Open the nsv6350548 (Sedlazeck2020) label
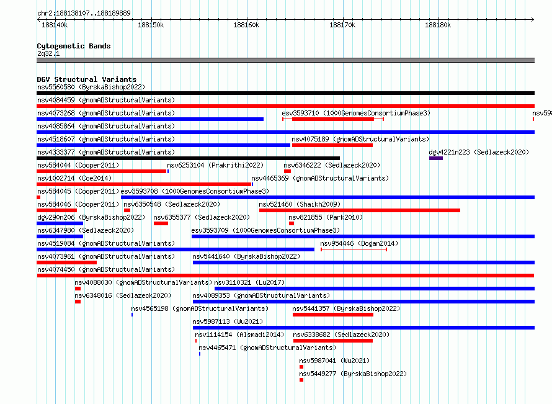552x404 pixels. (x=172, y=204)
